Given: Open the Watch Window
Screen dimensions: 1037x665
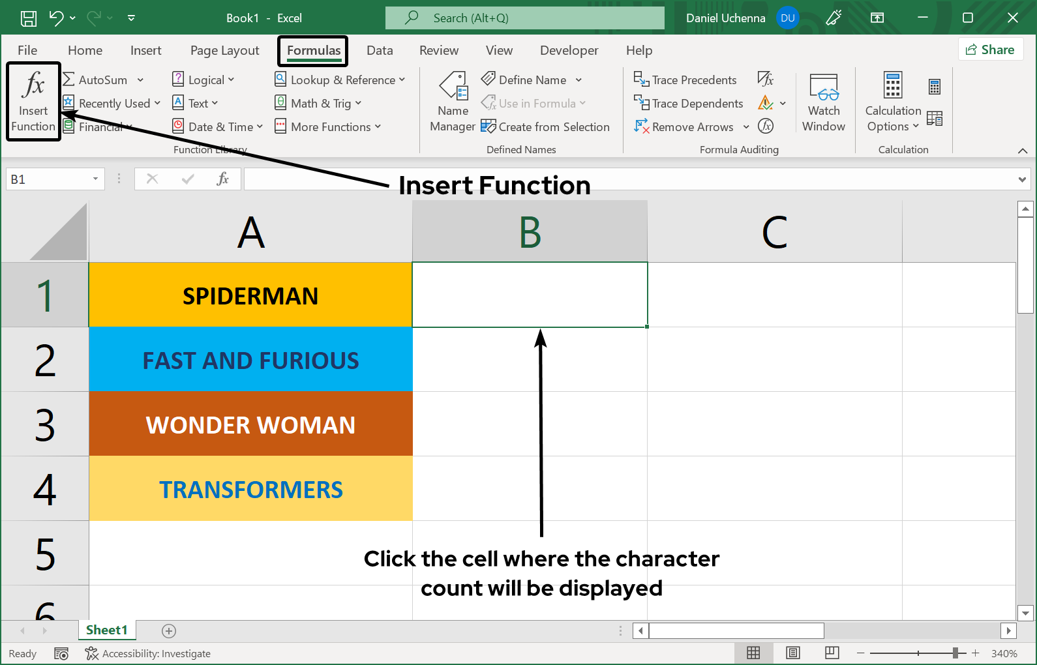Looking at the screenshot, I should coord(824,102).
